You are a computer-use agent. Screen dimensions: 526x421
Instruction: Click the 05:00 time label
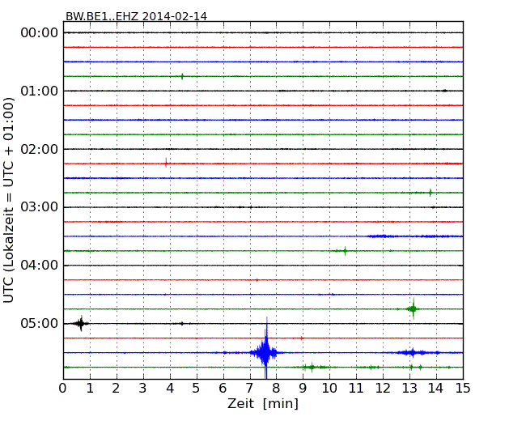40,323
